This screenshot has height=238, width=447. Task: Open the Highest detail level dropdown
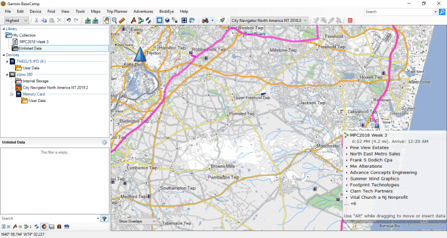(x=16, y=20)
